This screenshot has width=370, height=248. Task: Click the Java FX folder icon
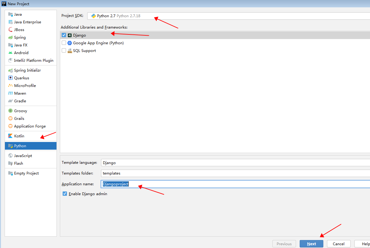[10, 45]
